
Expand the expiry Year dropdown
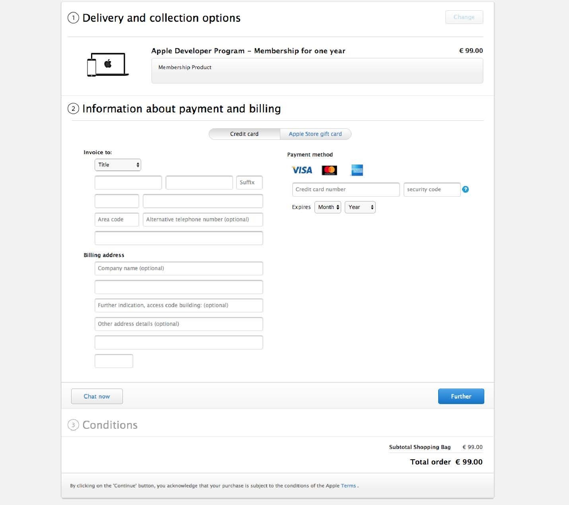360,207
